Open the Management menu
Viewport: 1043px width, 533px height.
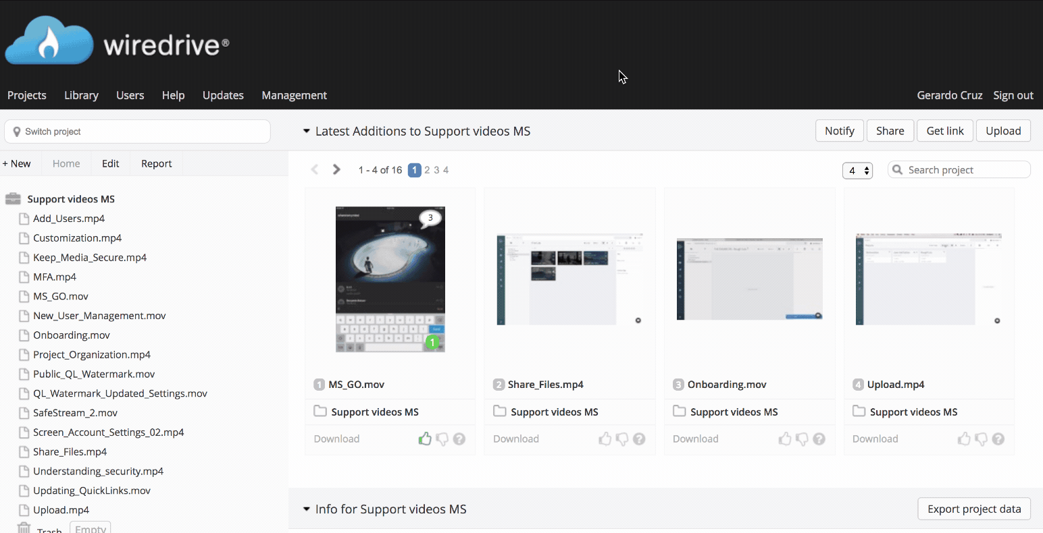click(294, 95)
